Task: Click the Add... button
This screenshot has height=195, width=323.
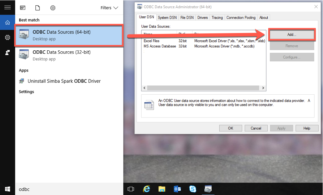Action: (292, 34)
